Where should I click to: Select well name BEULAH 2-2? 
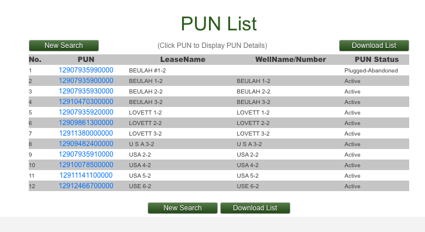(x=253, y=92)
